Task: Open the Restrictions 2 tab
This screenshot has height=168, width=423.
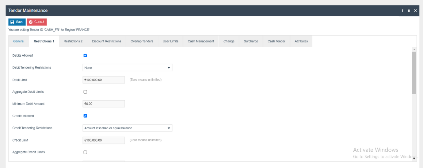Action: click(73, 41)
